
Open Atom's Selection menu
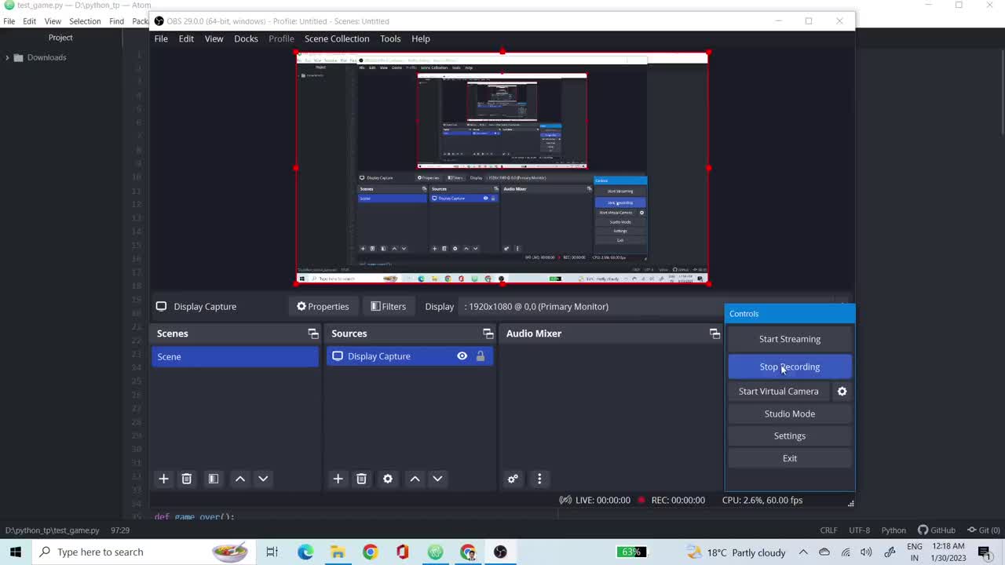[85, 21]
